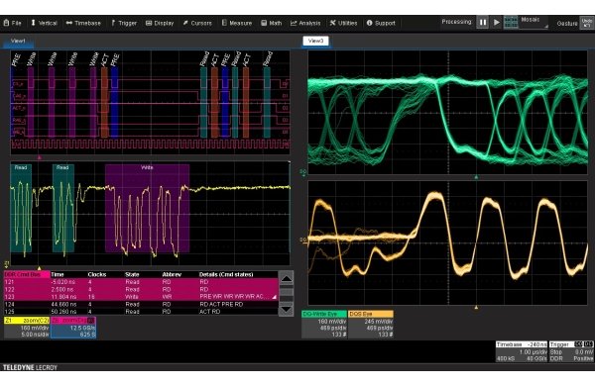Open the Mosaic display mode dropdown
The image size is (595, 386).
point(534,23)
